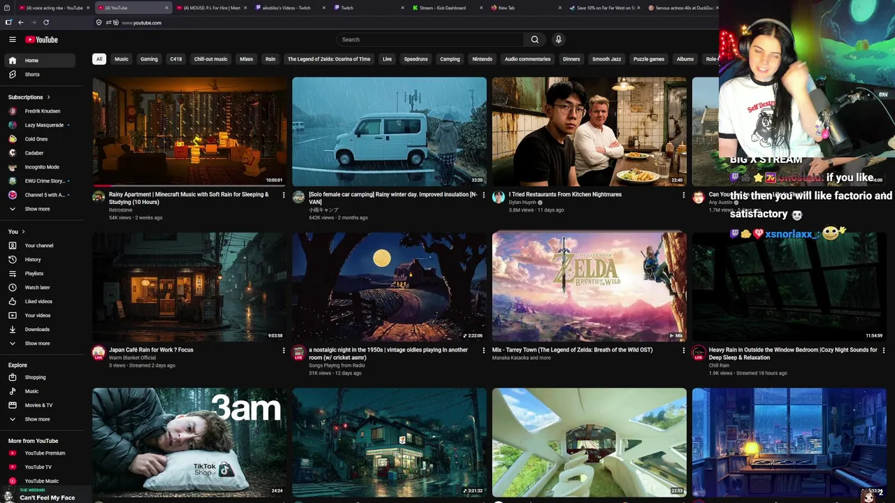The width and height of the screenshot is (895, 503).
Task: Select the Chill-out music filter chip
Action: pyautogui.click(x=210, y=59)
